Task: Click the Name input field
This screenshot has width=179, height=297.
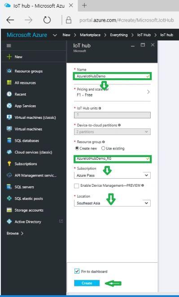Action: (112, 76)
